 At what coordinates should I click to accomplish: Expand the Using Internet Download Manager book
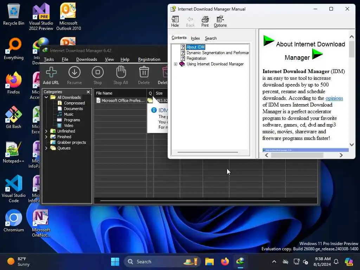pos(176,64)
